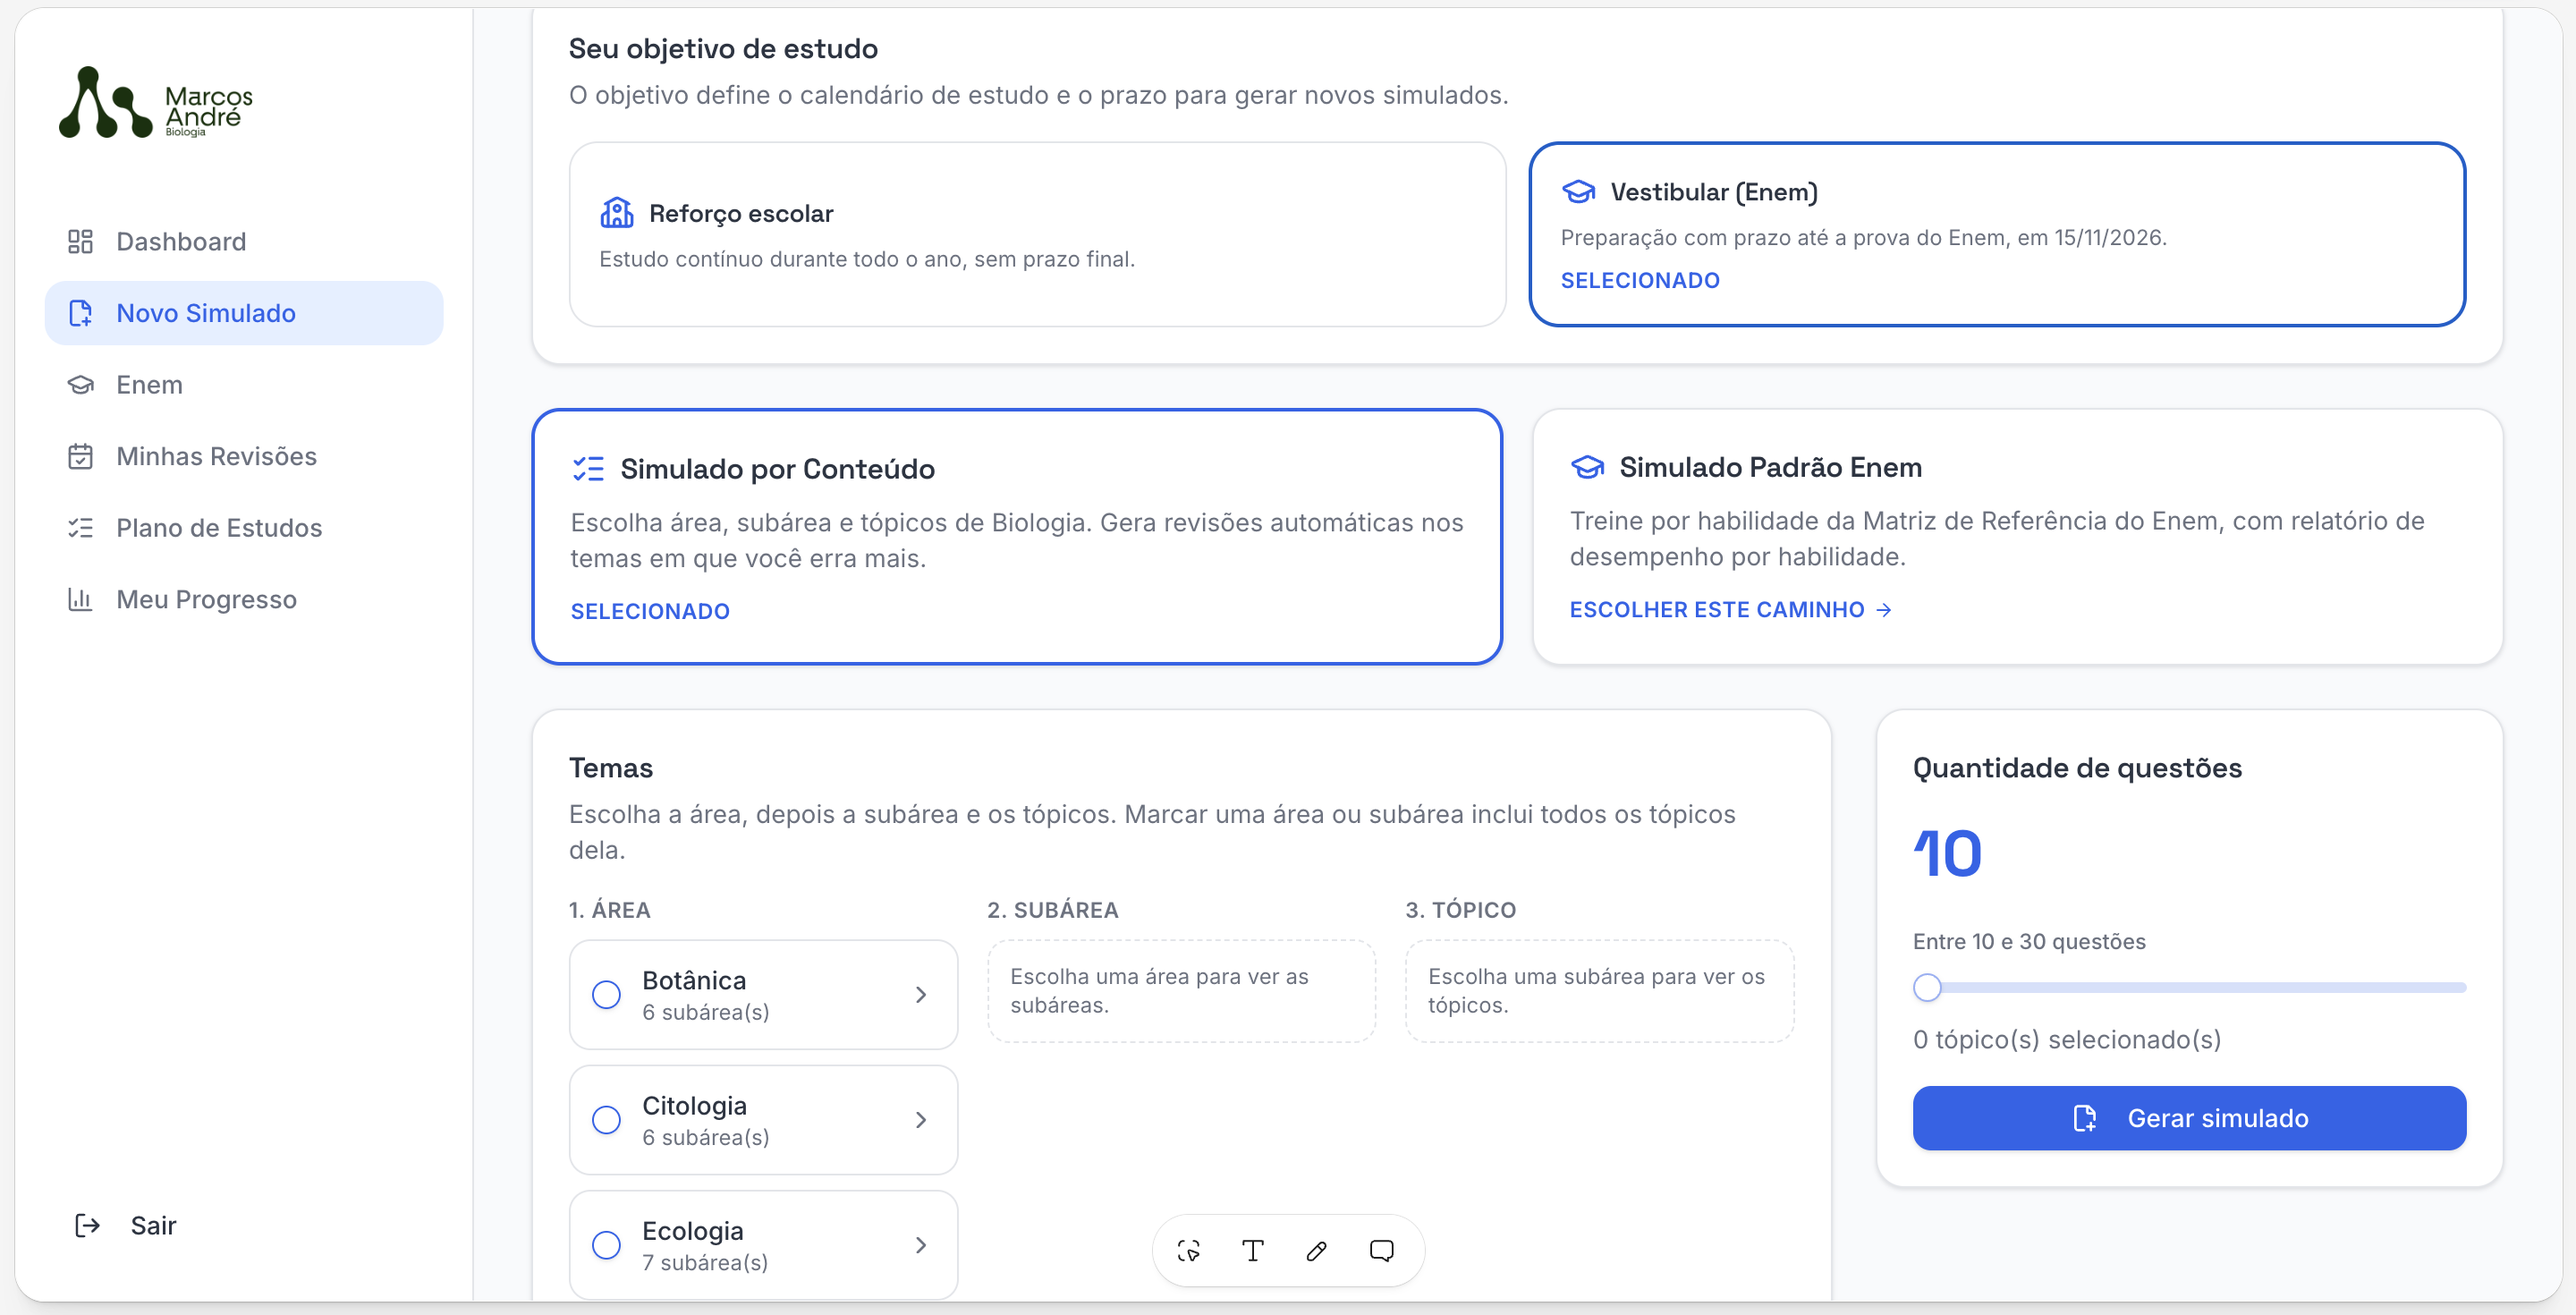Choose the Reforço escolar objective card
The width and height of the screenshot is (2576, 1315).
click(1037, 234)
